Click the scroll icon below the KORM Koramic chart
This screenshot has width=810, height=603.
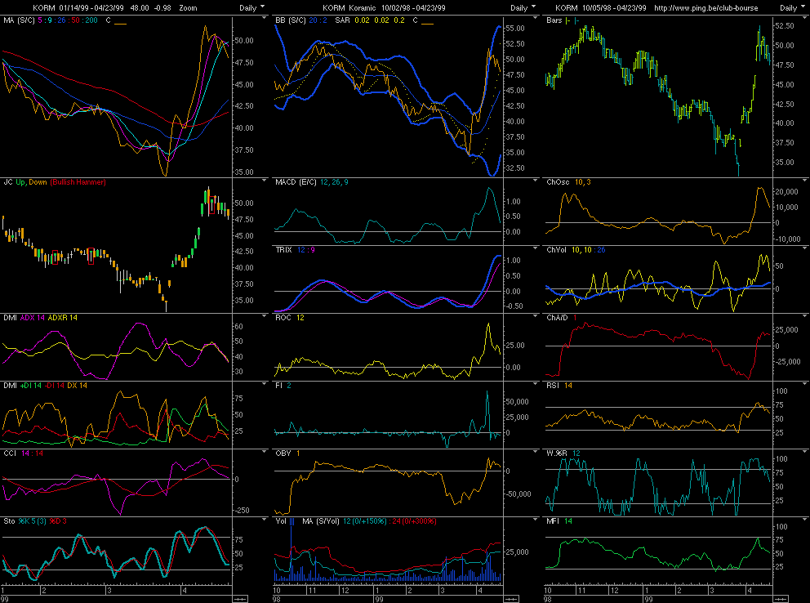(511, 599)
